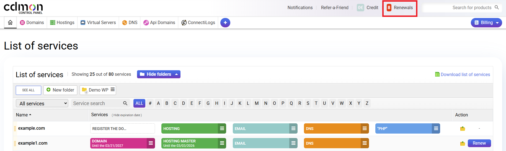Click the folder icon in example.com row
This screenshot has height=151, width=506.
click(x=463, y=129)
